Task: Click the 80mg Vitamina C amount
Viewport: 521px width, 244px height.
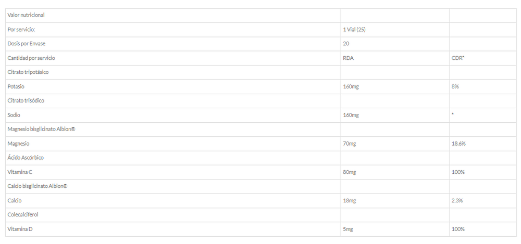Action: click(350, 172)
